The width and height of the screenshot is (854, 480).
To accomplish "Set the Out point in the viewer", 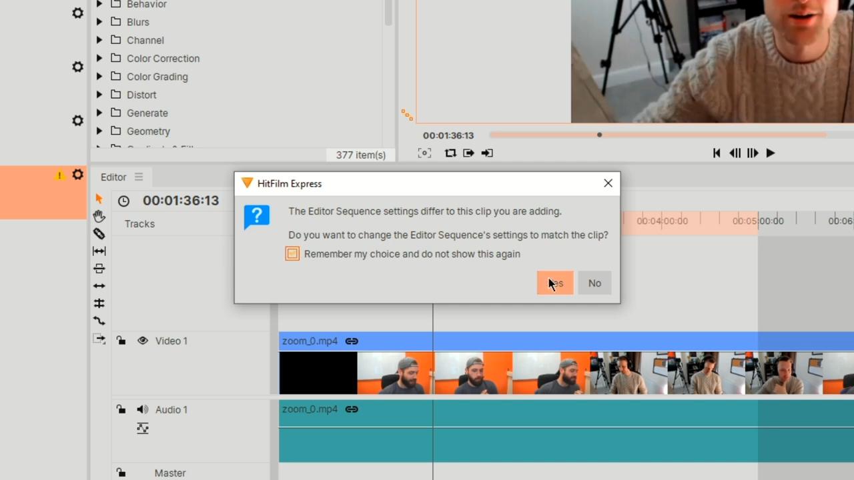I will click(487, 153).
